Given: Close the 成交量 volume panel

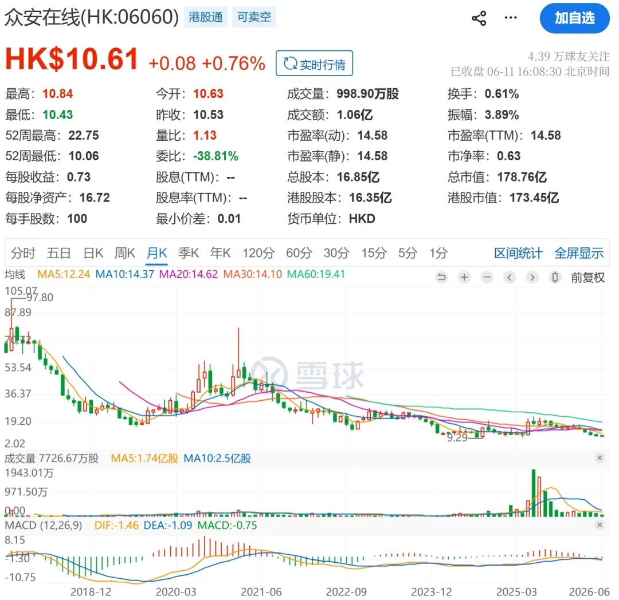Looking at the screenshot, I should [600, 457].
